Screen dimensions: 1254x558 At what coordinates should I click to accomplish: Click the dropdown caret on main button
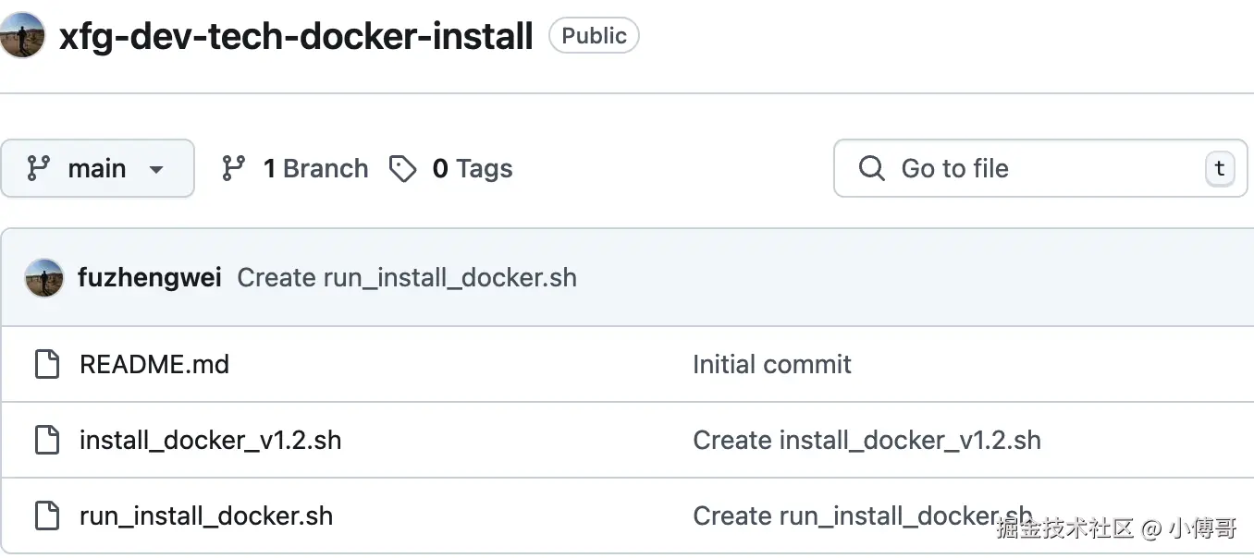click(156, 169)
